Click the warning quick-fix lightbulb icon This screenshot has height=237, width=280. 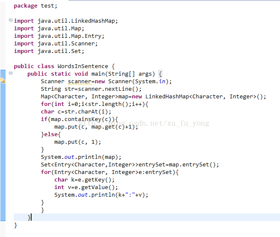click(x=3, y=81)
